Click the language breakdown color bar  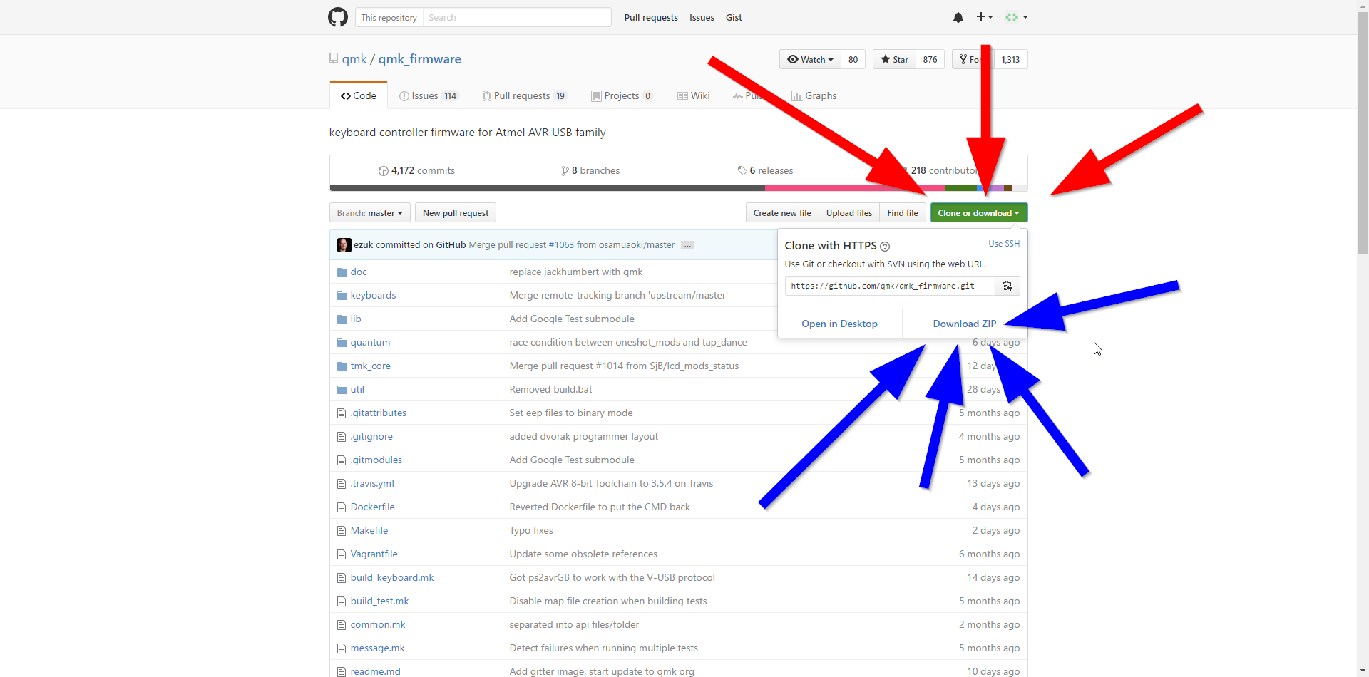click(x=678, y=188)
